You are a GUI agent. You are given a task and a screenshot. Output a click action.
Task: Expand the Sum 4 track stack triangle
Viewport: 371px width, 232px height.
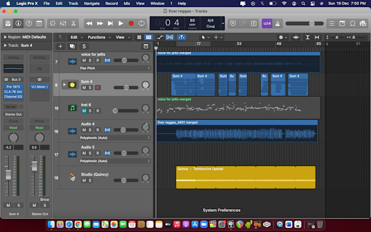click(x=64, y=85)
